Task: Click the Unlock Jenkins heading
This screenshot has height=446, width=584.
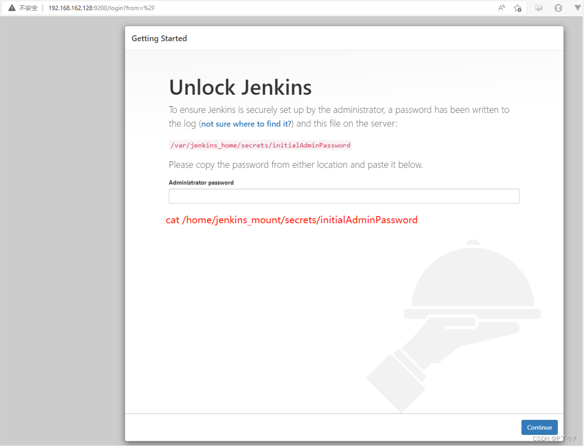Action: (240, 87)
